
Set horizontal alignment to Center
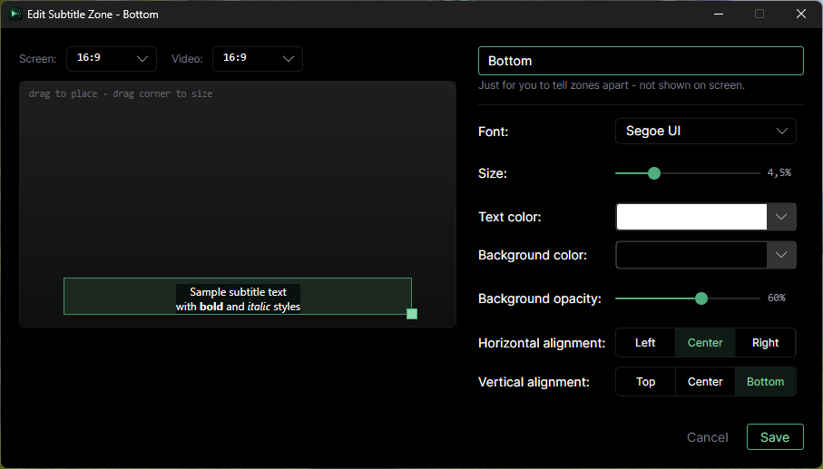[x=705, y=343]
